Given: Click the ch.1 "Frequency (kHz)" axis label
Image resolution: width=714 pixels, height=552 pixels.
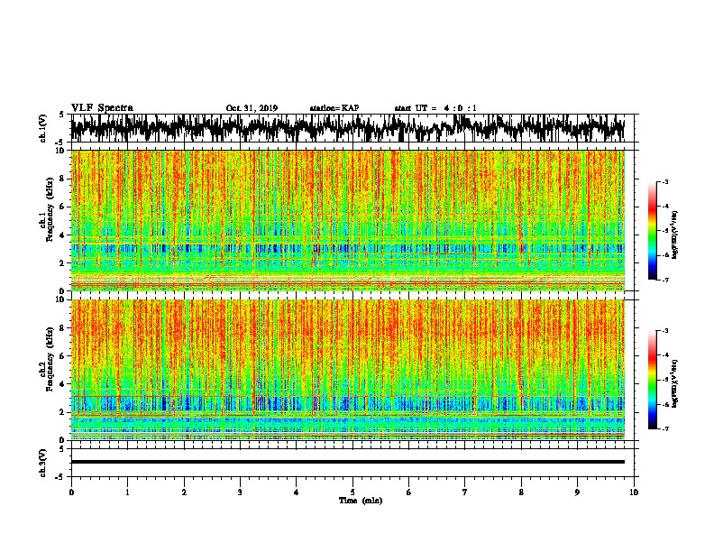Looking at the screenshot, I should pos(50,210).
